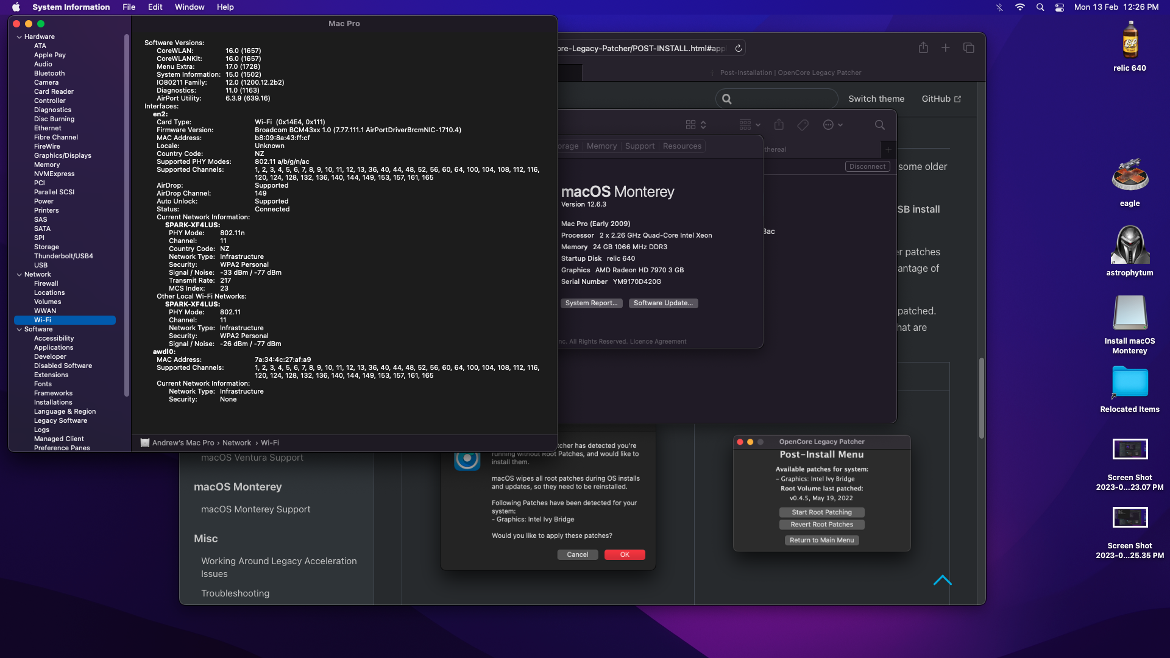Click the Switch theme toggle

point(876,99)
